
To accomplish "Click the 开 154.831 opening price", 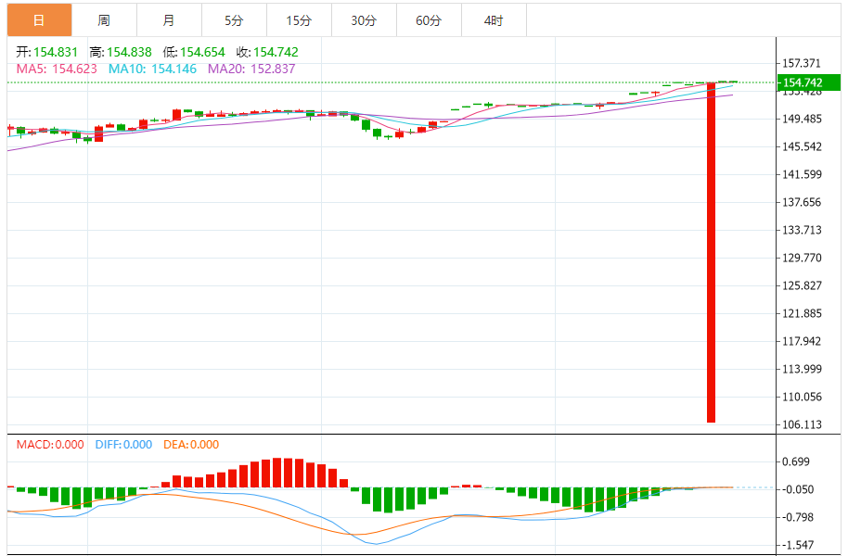I will [x=47, y=53].
